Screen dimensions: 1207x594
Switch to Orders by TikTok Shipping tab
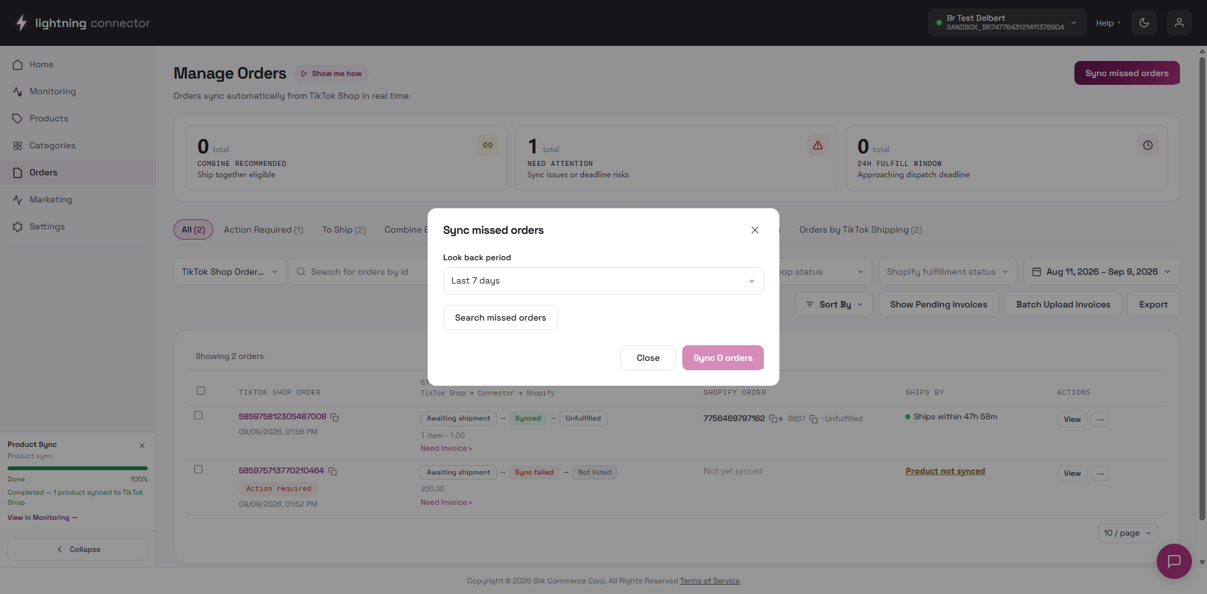click(x=861, y=229)
